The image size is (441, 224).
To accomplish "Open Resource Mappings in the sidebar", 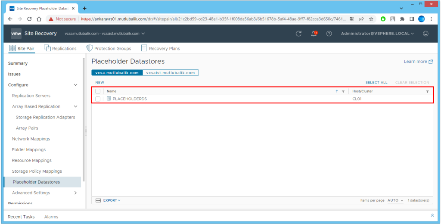I will pos(32,160).
